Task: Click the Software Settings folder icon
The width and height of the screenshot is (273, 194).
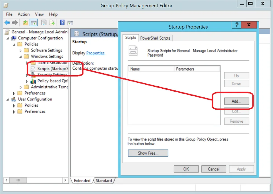Action: (26, 50)
